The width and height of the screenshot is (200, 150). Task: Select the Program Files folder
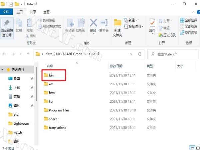[x=57, y=110]
